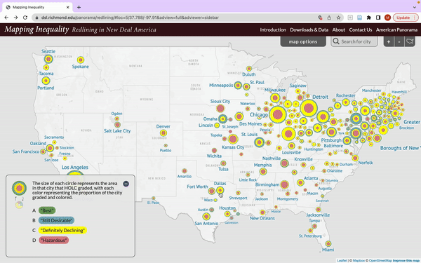Click the USA outline reset-view icon
This screenshot has width=421, height=263.
[x=410, y=41]
